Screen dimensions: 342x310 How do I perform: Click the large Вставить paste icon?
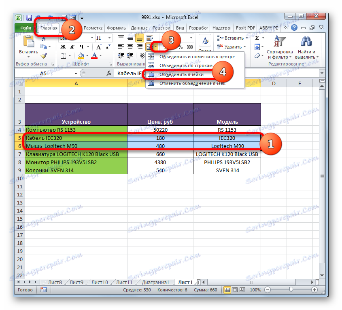pyautogui.click(x=29, y=42)
